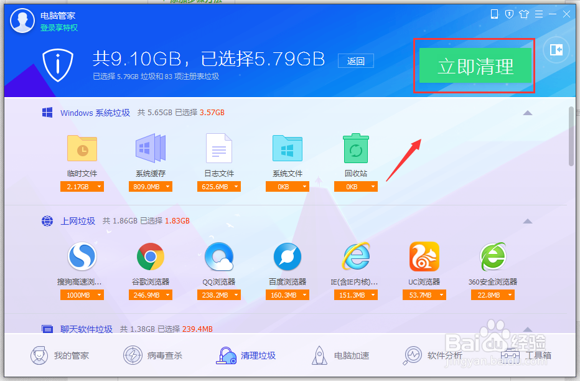This screenshot has height=381, width=580.
Task: Click the shield protection icon in title bar
Action: pos(509,14)
